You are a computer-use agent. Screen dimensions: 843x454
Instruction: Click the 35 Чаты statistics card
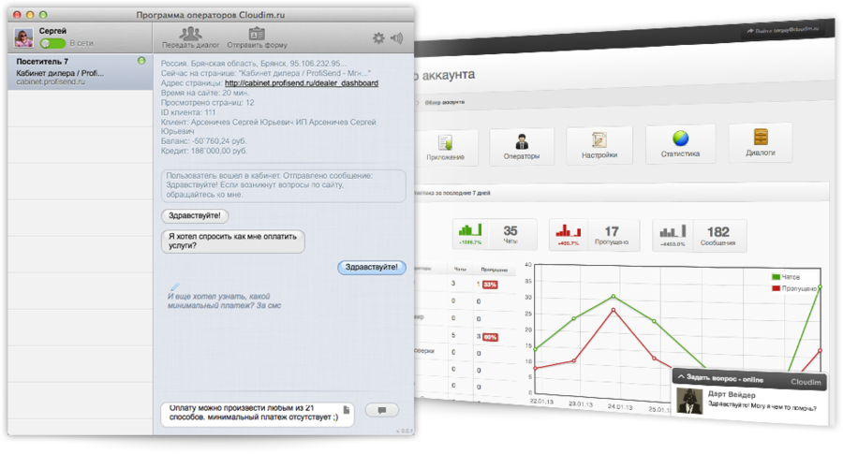495,235
